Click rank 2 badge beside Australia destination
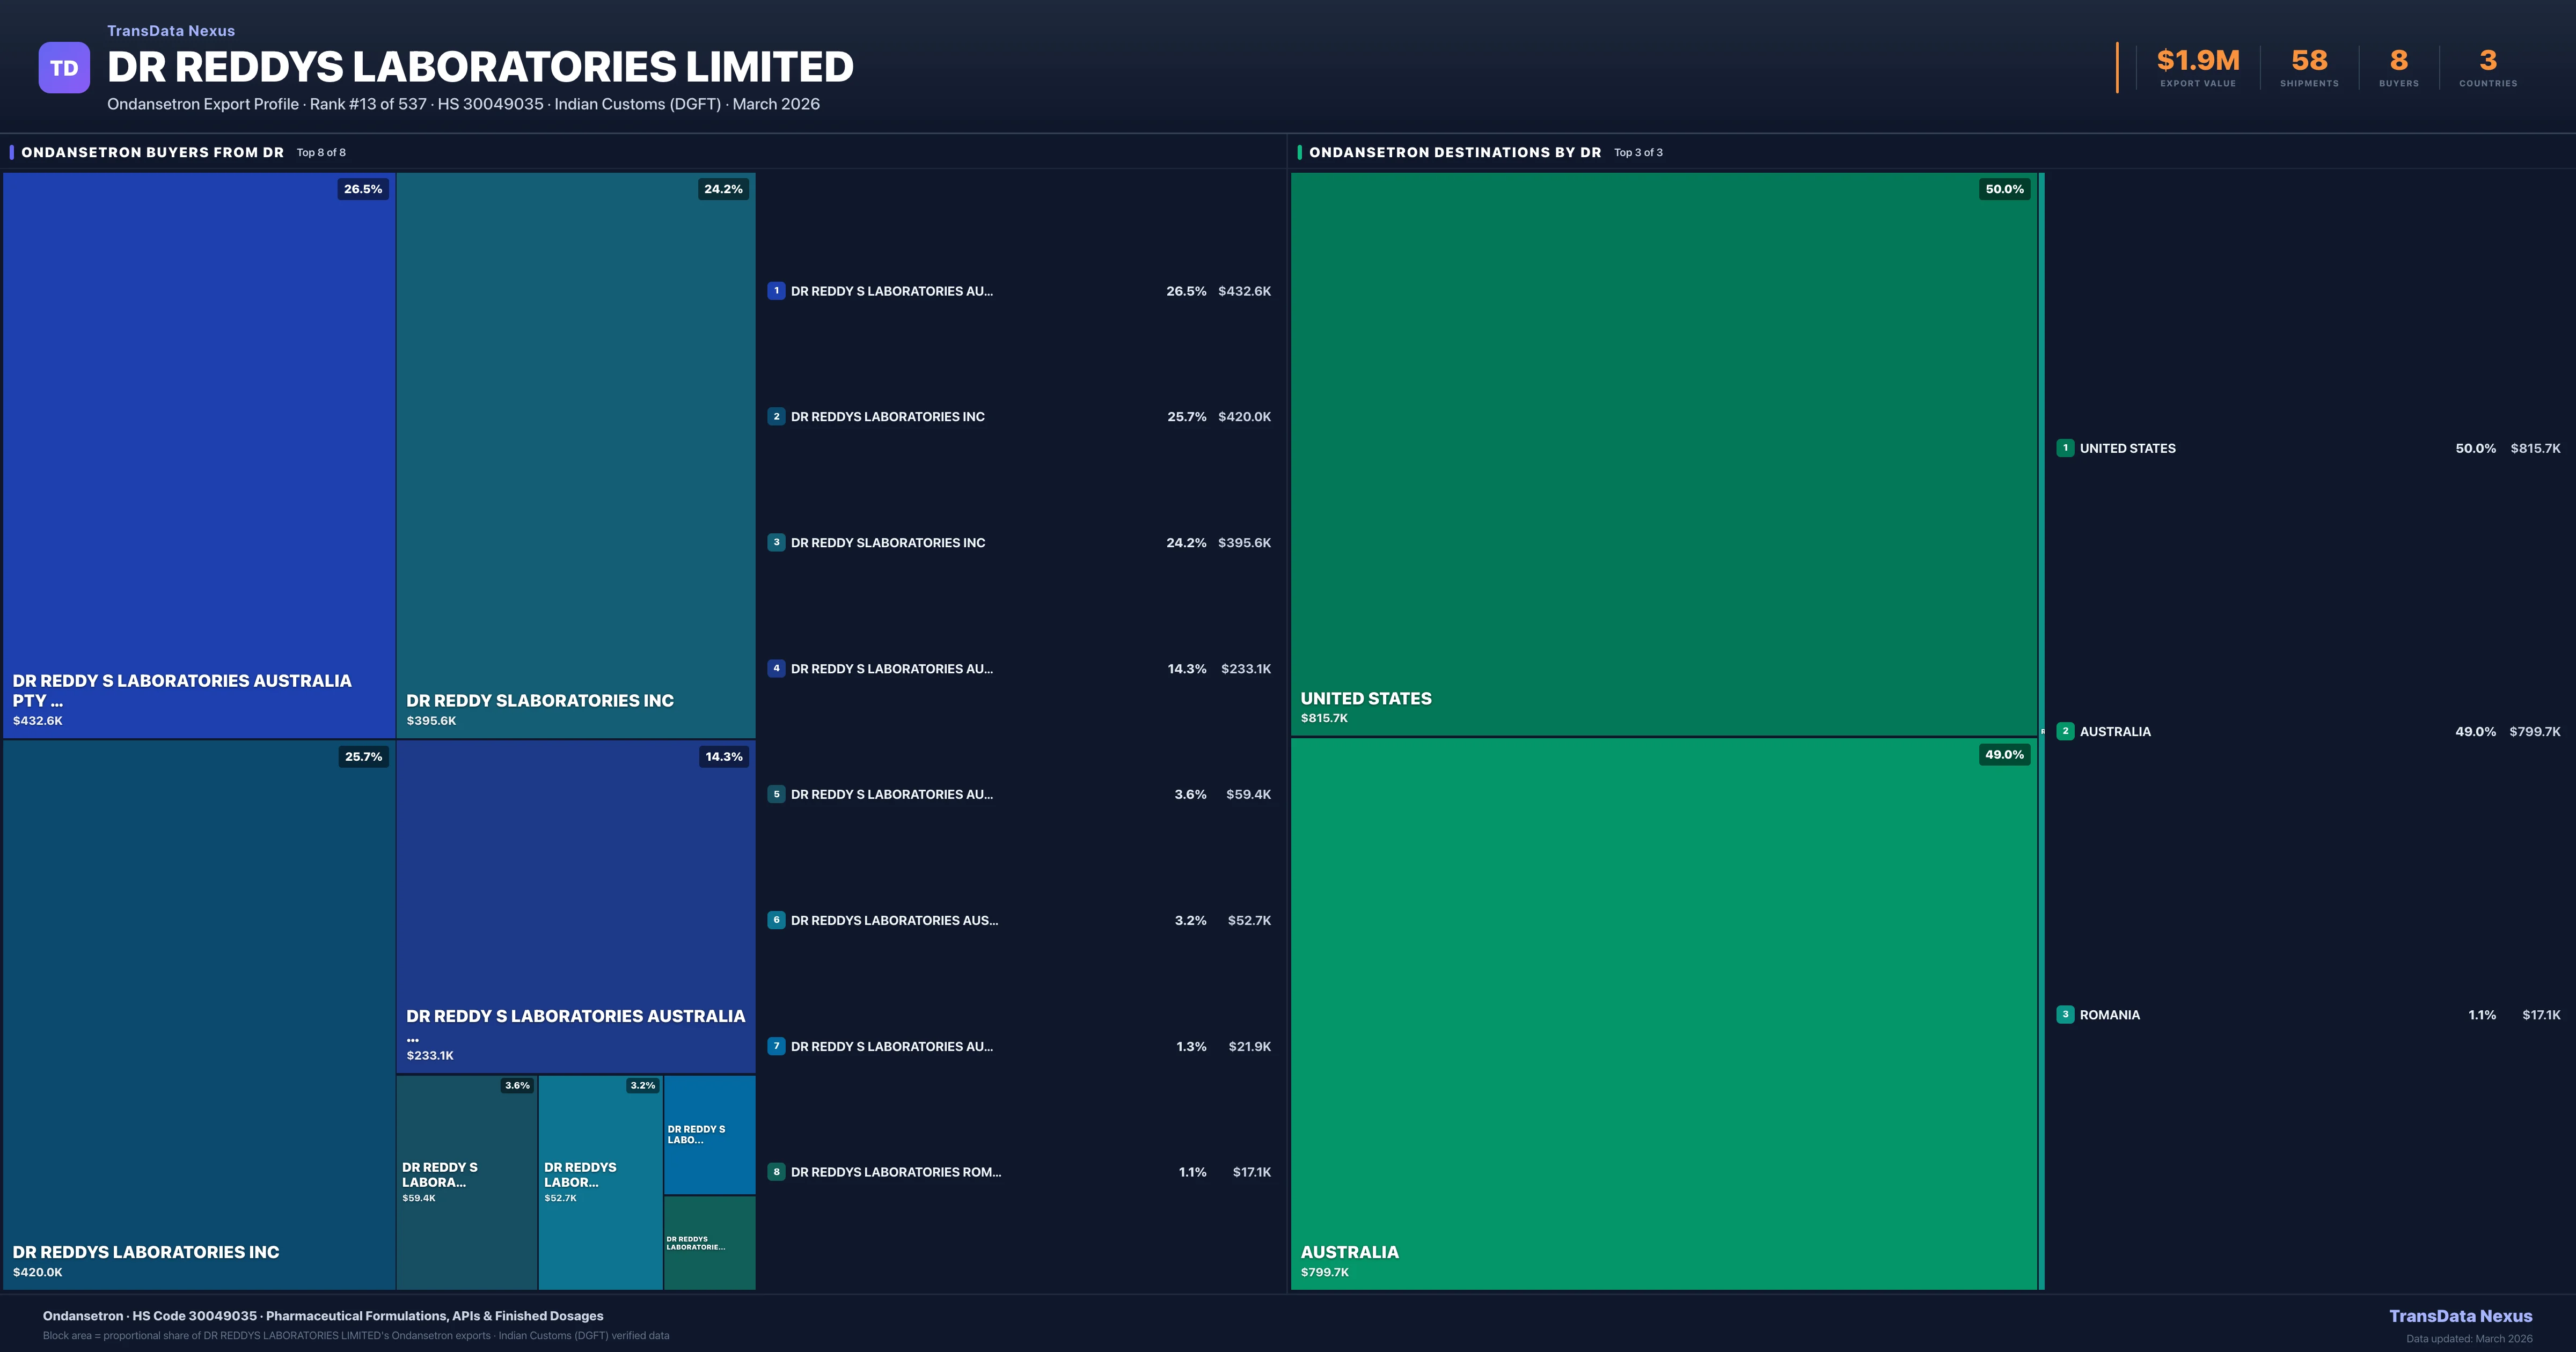 [x=2065, y=731]
